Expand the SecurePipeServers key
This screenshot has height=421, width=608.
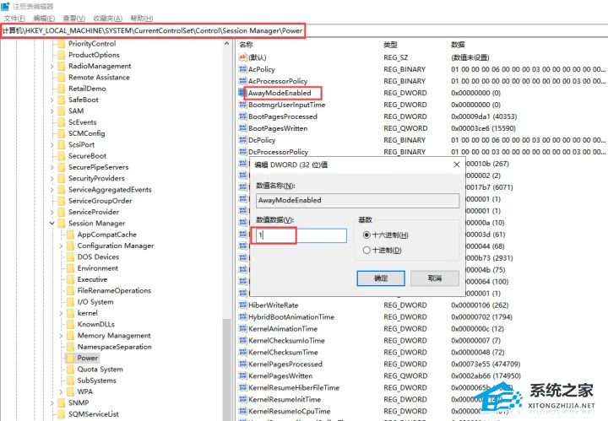pos(52,167)
